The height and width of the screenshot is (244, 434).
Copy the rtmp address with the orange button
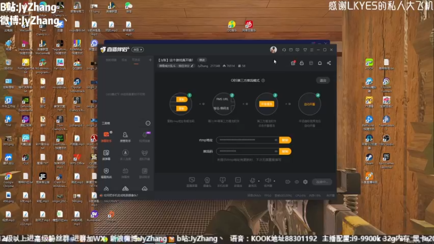[x=285, y=140]
